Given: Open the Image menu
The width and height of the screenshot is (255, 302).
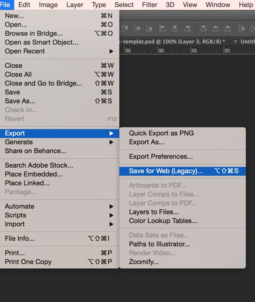Looking at the screenshot, I should 48,5.
